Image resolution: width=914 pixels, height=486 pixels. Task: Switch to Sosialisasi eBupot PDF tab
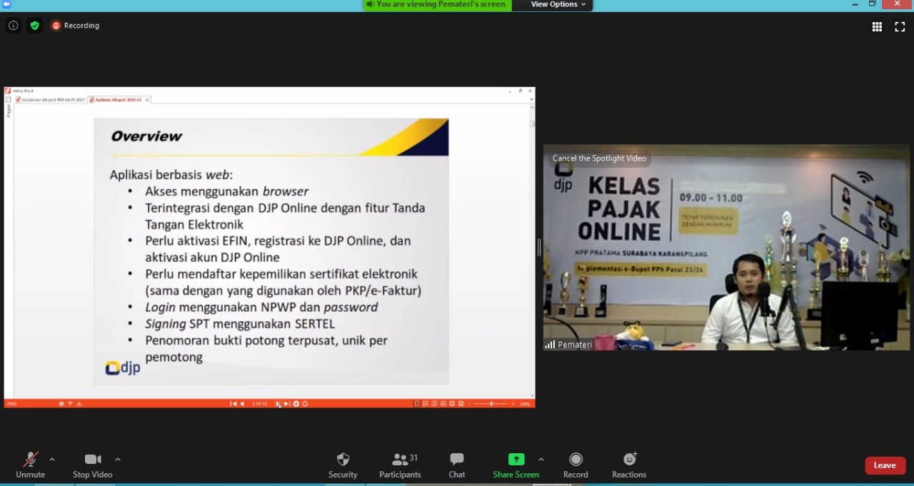click(x=52, y=100)
